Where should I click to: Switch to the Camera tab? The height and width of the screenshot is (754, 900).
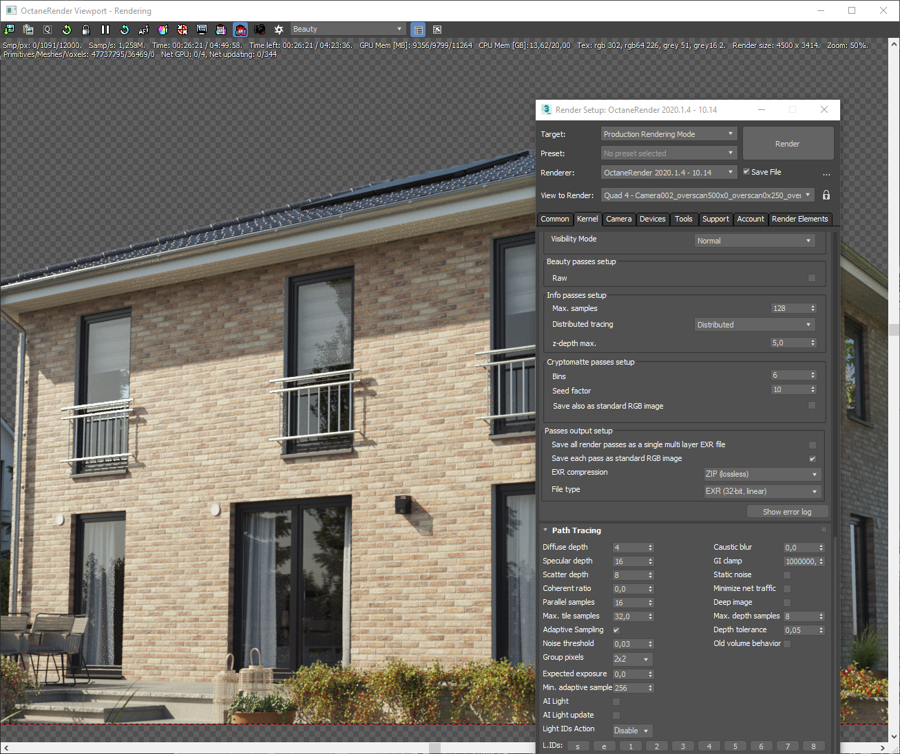(618, 219)
